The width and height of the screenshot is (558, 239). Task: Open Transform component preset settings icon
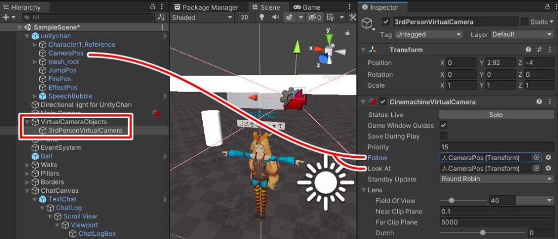[539, 50]
